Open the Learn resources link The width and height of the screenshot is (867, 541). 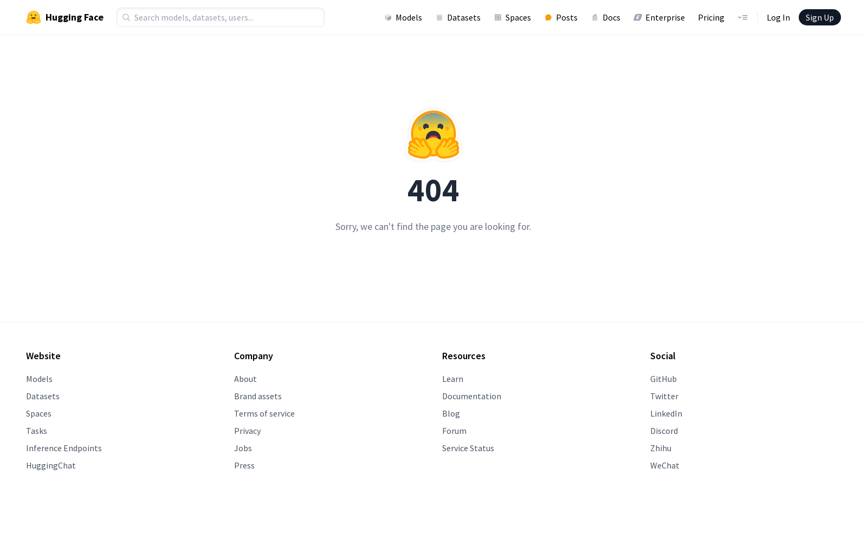click(x=452, y=379)
